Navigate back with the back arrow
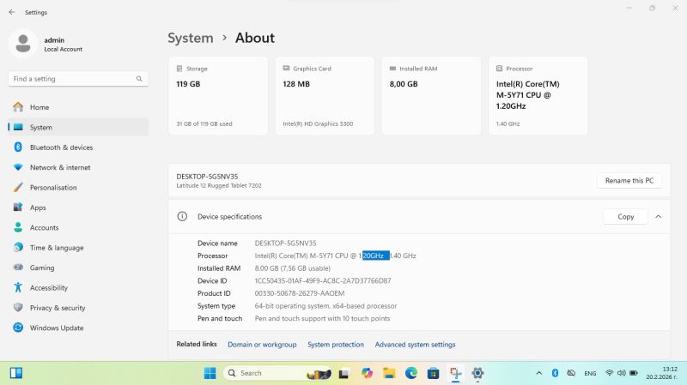The height and width of the screenshot is (385, 687). pos(11,13)
